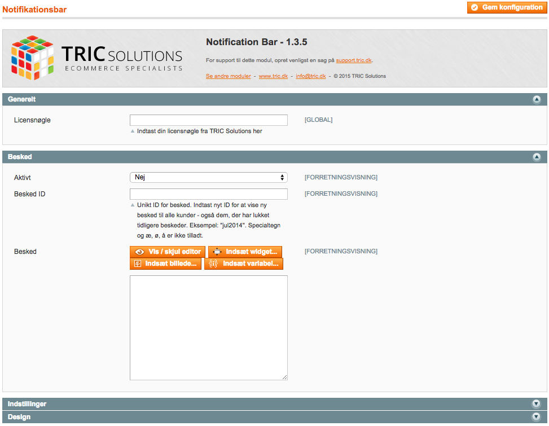The height and width of the screenshot is (426, 549).
Task: Collapse the Besked section with its arrow icon
Action: 537,157
